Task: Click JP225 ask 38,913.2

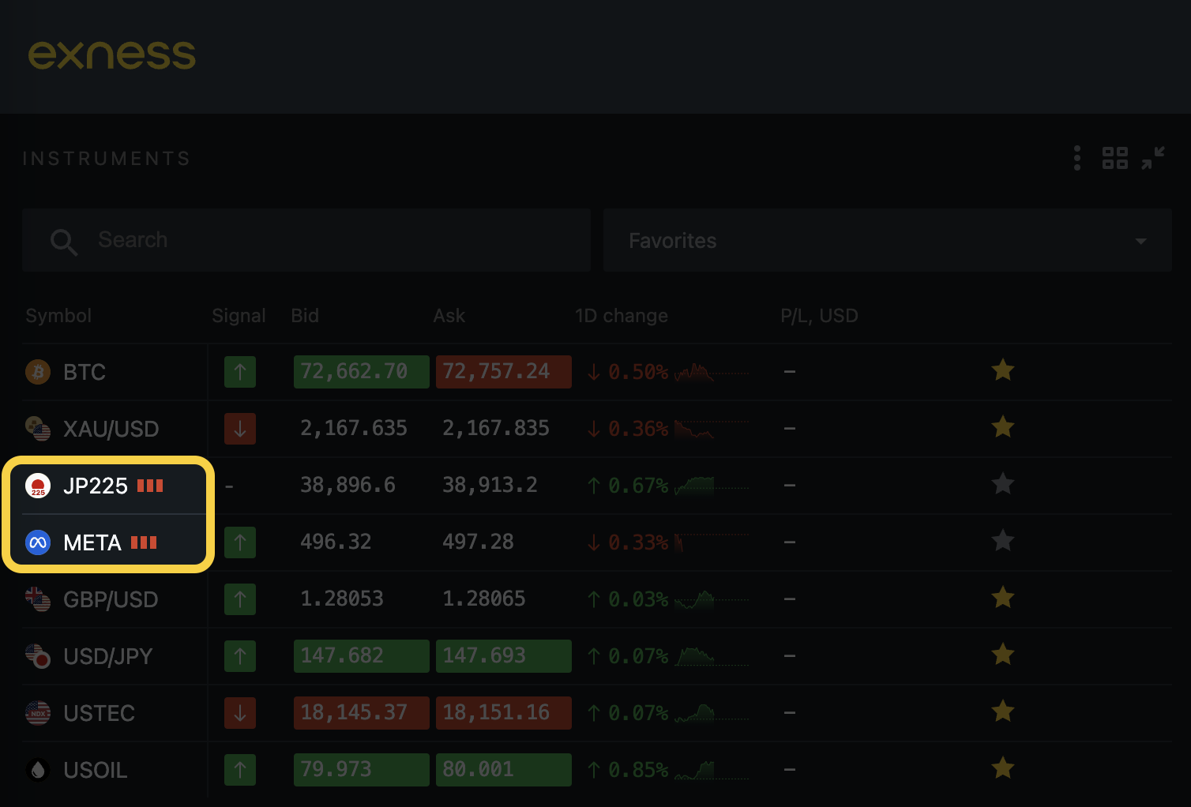Action: pyautogui.click(x=490, y=485)
